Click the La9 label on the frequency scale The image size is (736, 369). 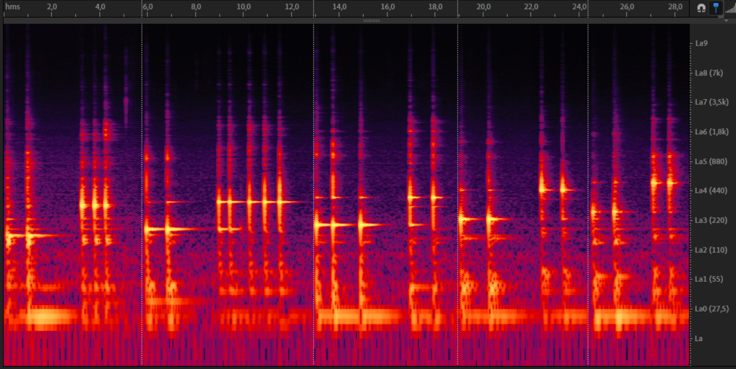tap(701, 43)
